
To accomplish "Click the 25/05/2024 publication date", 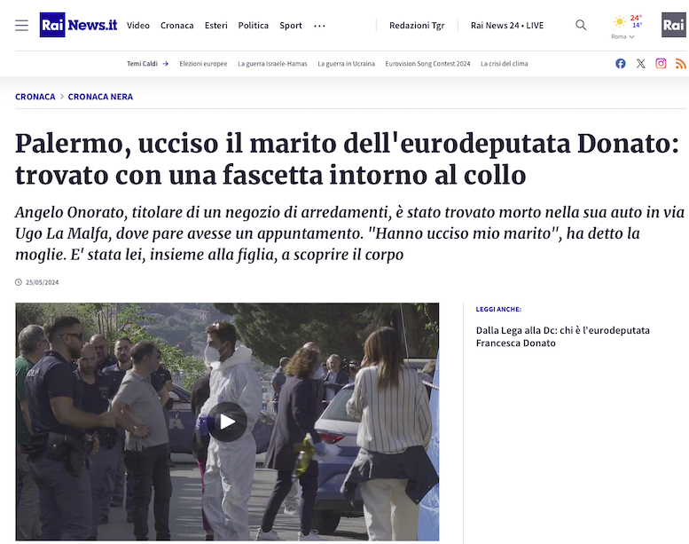I will (43, 282).
